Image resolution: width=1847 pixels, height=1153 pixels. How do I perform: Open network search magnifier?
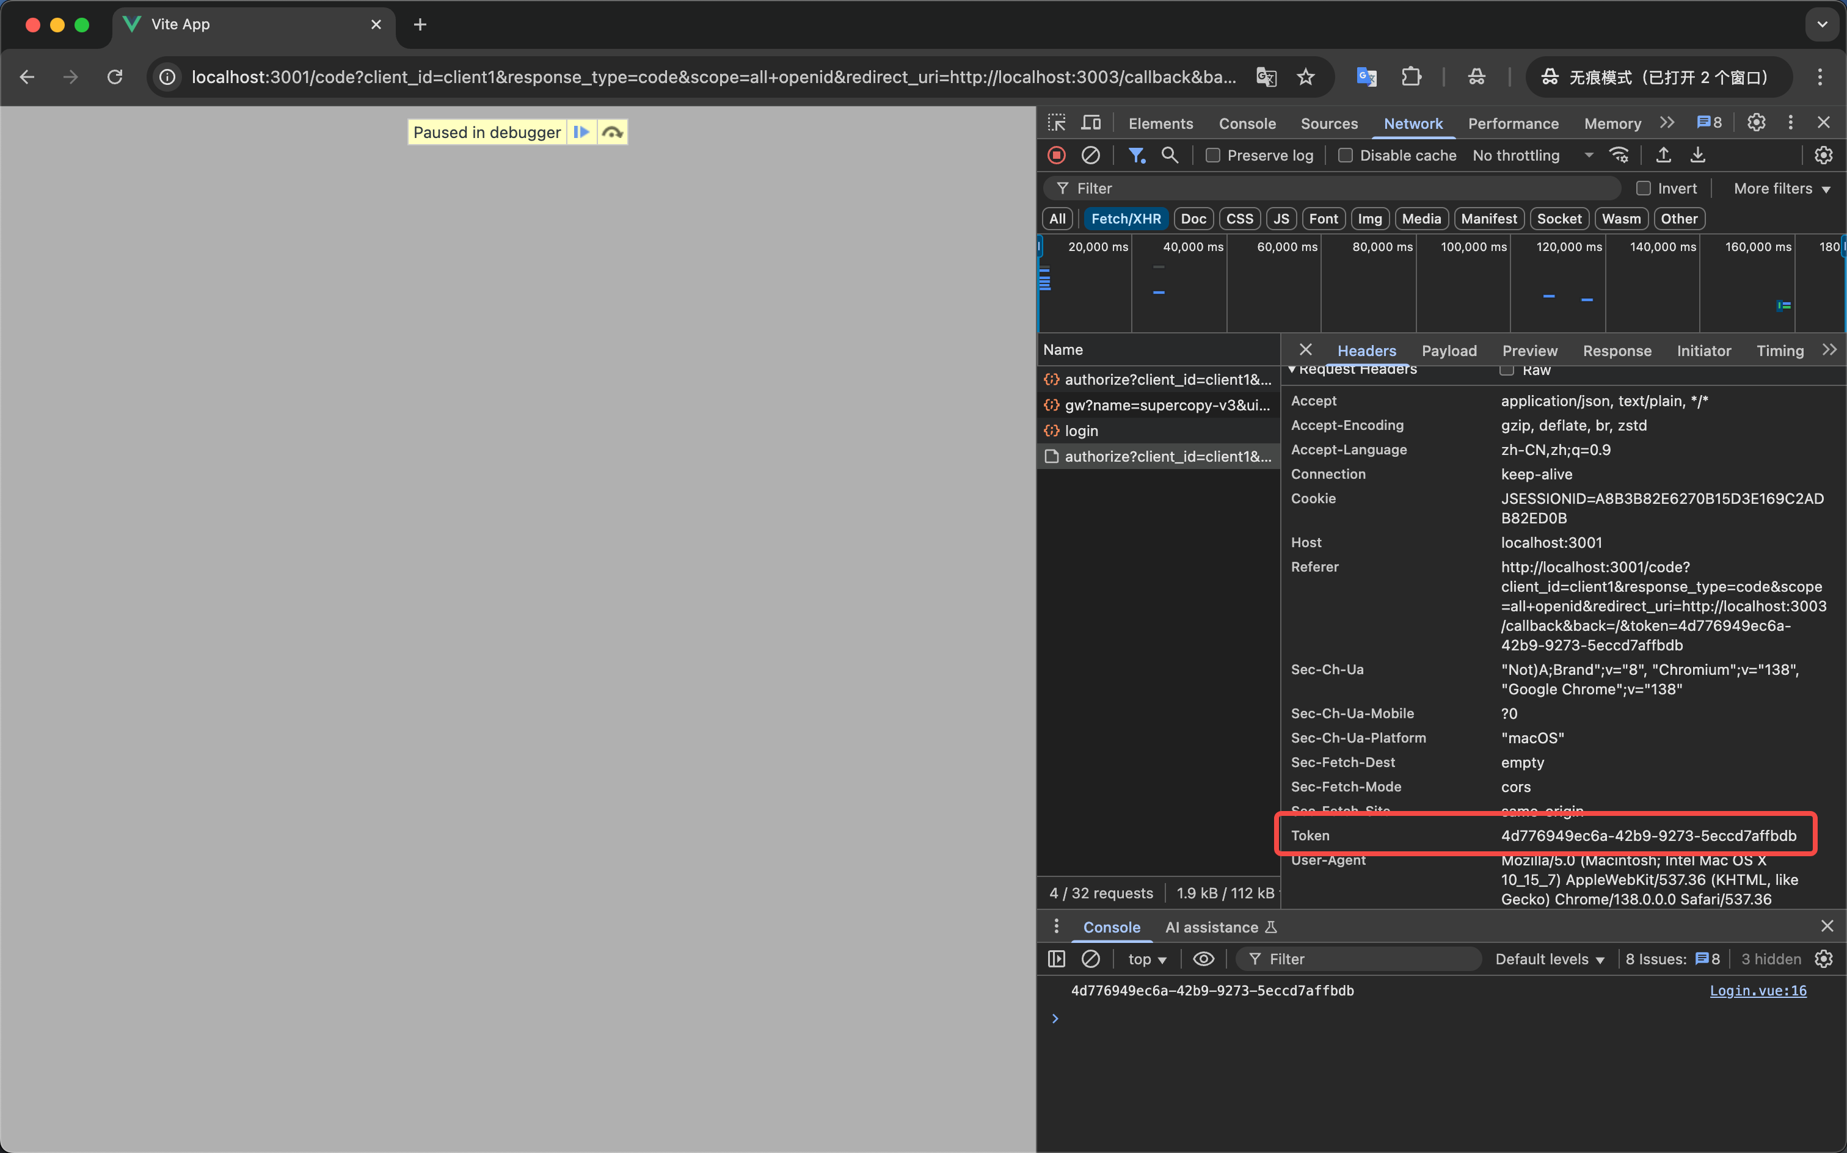point(1170,156)
